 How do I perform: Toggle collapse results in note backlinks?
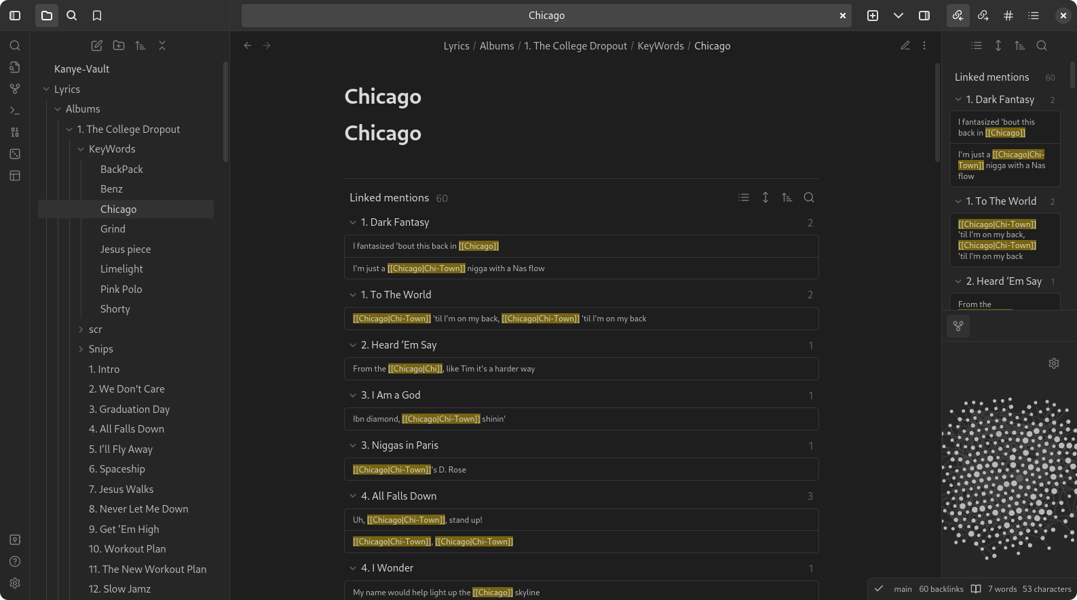[744, 197]
